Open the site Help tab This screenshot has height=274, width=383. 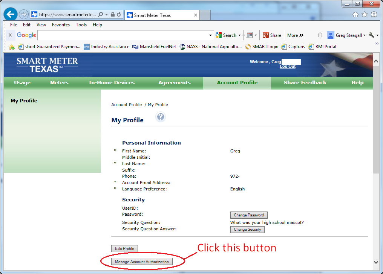point(357,83)
